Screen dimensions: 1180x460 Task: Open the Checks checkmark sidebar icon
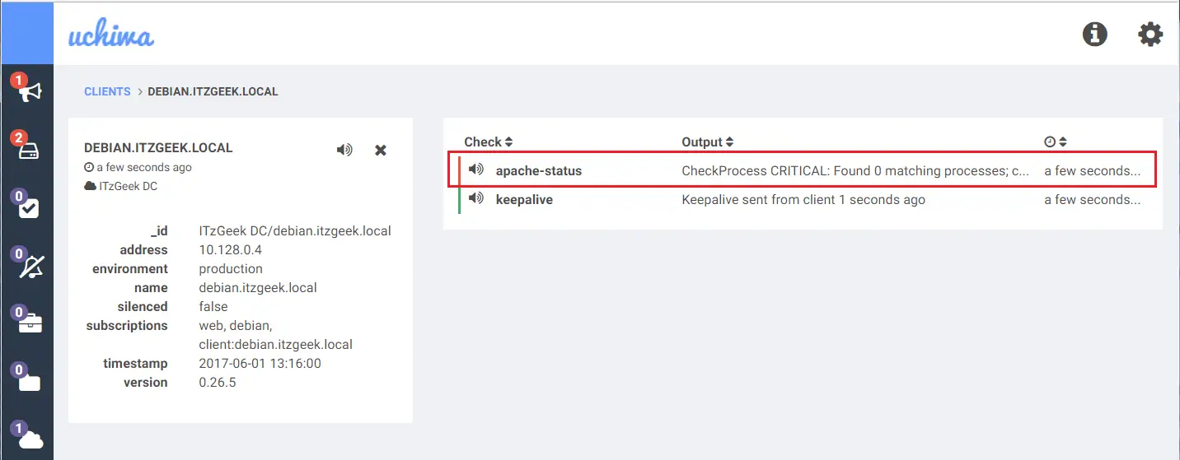coord(29,209)
